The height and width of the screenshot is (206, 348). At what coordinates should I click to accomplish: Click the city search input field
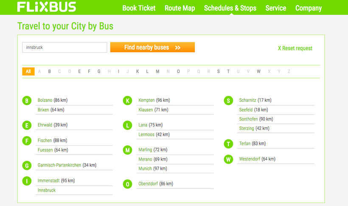(65, 48)
